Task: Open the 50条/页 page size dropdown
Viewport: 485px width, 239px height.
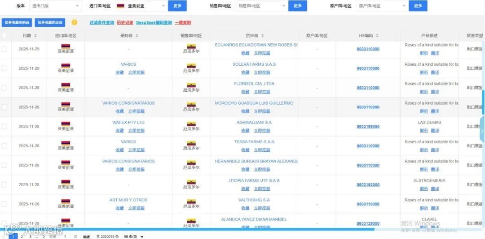Action: [134, 236]
